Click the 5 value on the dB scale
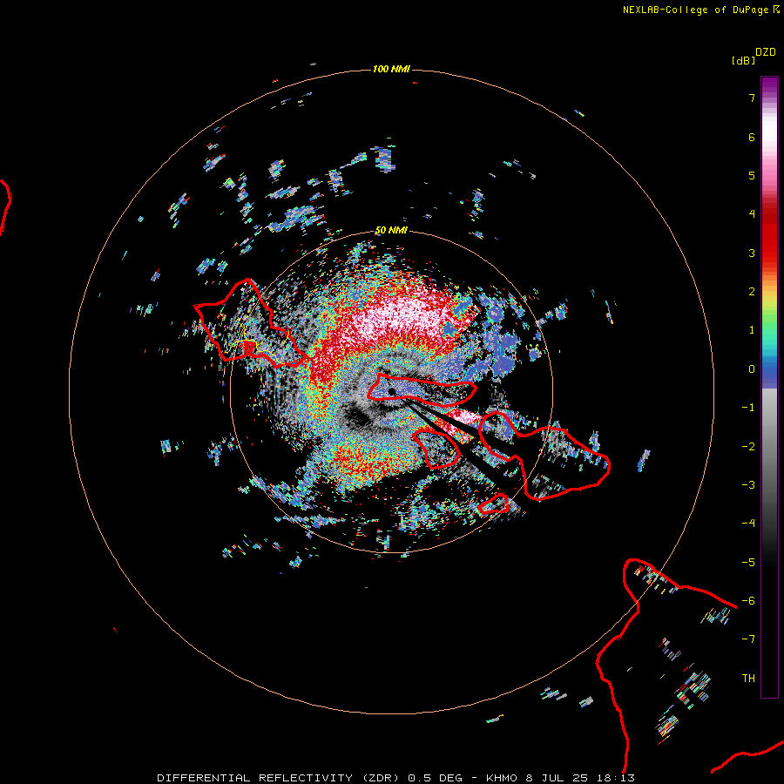Image resolution: width=784 pixels, height=784 pixels. click(x=752, y=175)
